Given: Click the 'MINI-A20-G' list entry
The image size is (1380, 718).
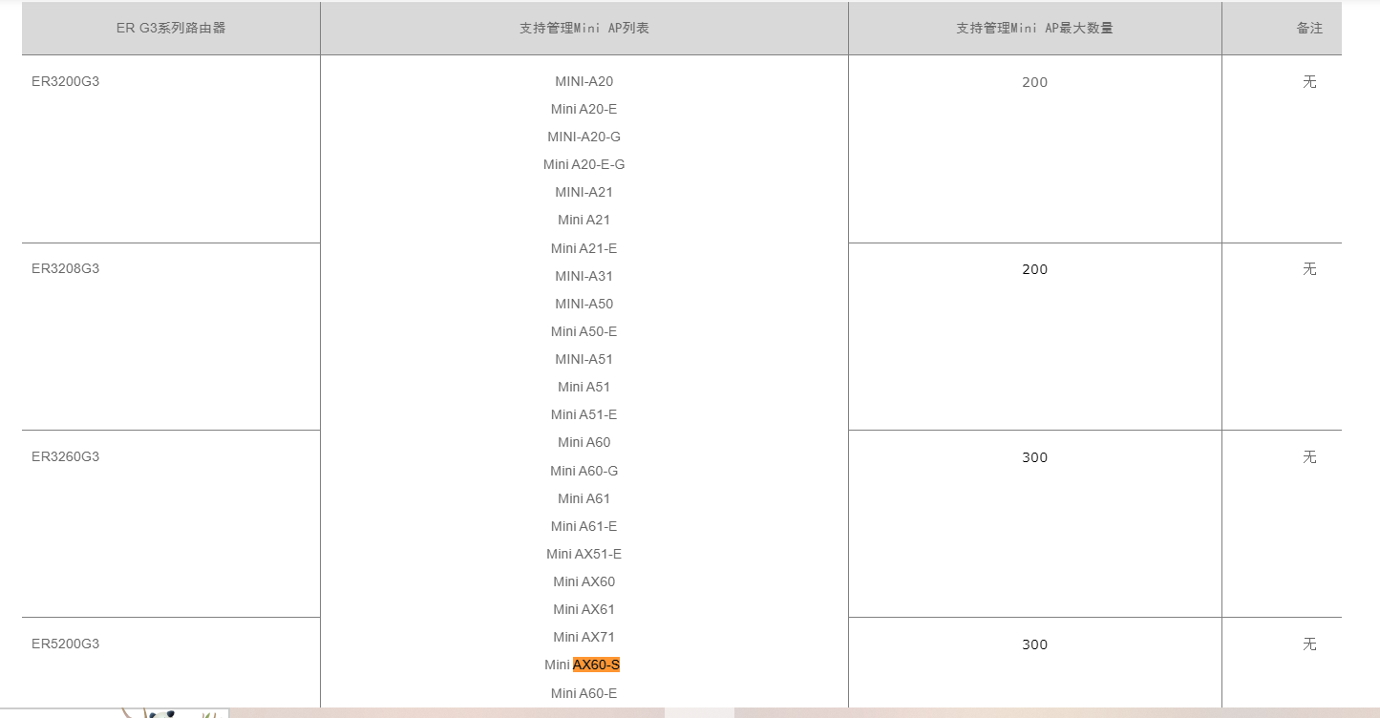Looking at the screenshot, I should point(584,137).
